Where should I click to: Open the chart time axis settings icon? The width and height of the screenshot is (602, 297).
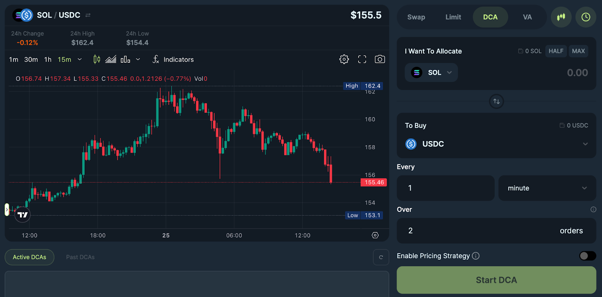click(x=375, y=235)
